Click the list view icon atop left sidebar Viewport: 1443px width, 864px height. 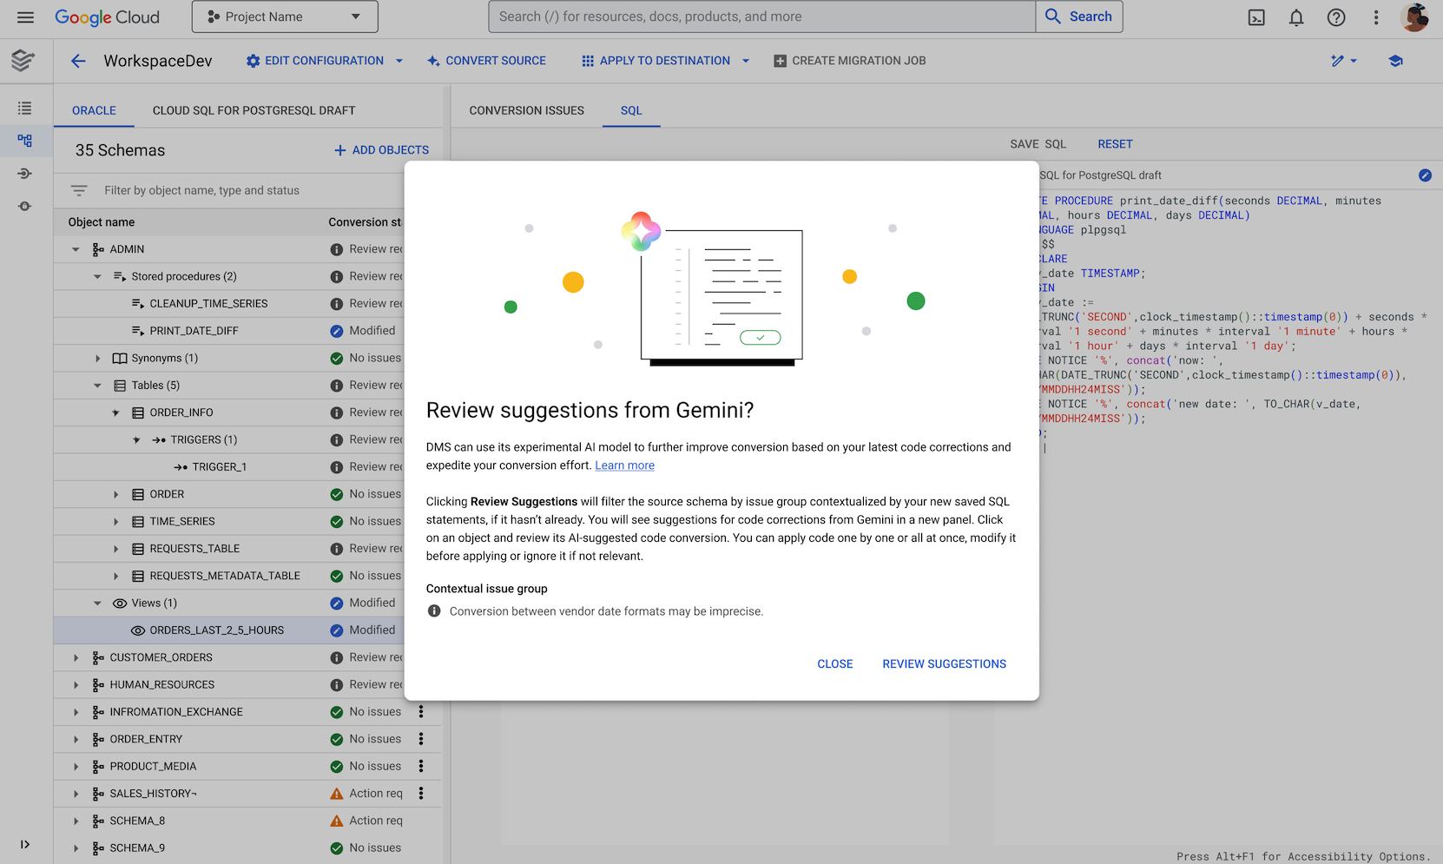[25, 107]
